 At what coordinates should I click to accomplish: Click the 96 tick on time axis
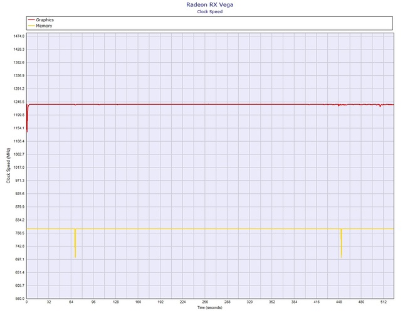[93, 302]
